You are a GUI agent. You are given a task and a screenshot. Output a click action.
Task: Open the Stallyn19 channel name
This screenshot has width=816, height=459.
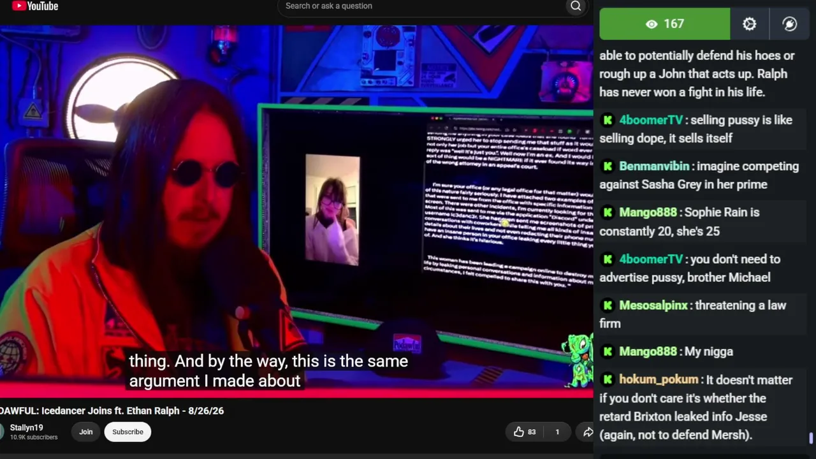pos(26,428)
